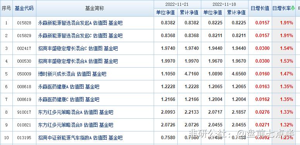This screenshot has width=300, height=145.
Task: Open the fund 永赢新能源智选混合发起C
Action: pos(65,36)
